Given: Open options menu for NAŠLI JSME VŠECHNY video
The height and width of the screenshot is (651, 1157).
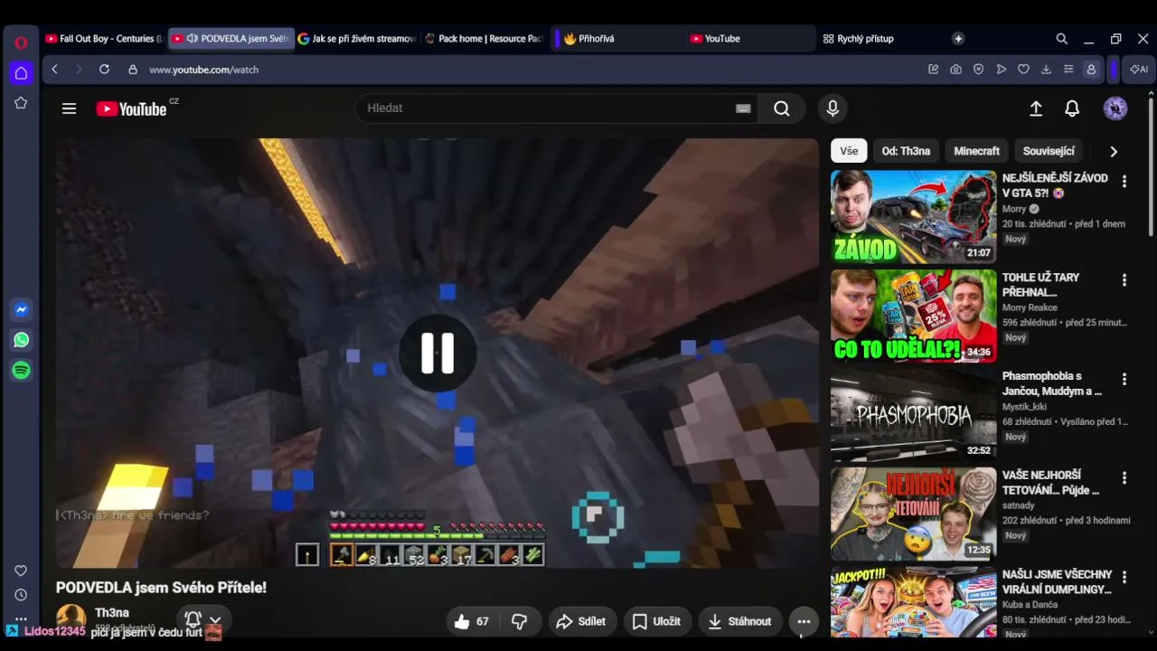Looking at the screenshot, I should (1124, 576).
